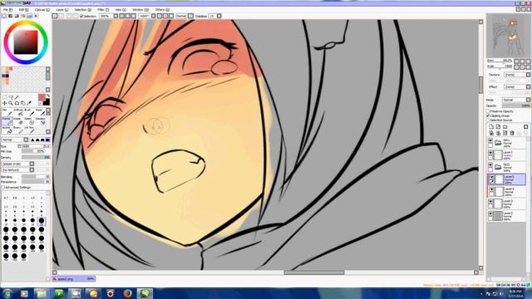Open the Layer menu

[x=62, y=10]
